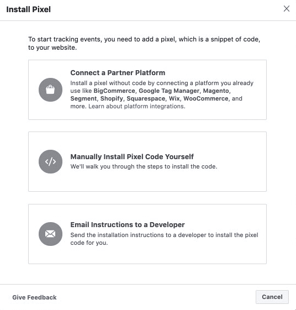Click the code brackets manual install icon

tap(50, 161)
